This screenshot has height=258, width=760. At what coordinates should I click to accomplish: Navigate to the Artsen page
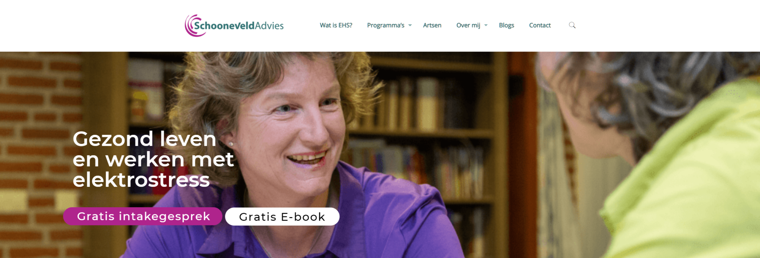(432, 25)
